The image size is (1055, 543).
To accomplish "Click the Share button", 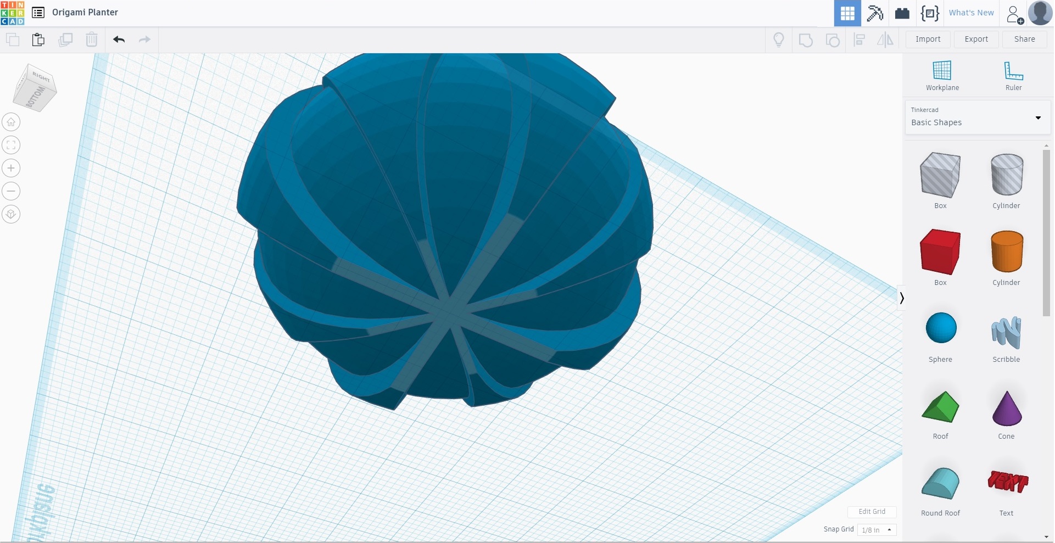I will tap(1025, 39).
